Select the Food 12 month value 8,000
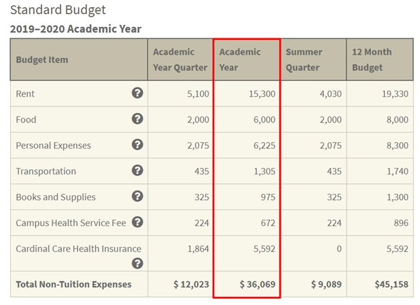Viewport: 420px width, 305px height. point(396,119)
